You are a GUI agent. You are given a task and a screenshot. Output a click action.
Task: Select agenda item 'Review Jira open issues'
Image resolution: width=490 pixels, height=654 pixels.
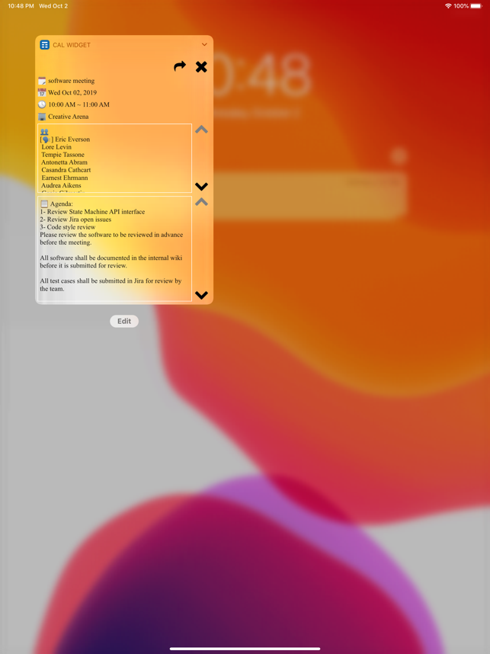(79, 220)
